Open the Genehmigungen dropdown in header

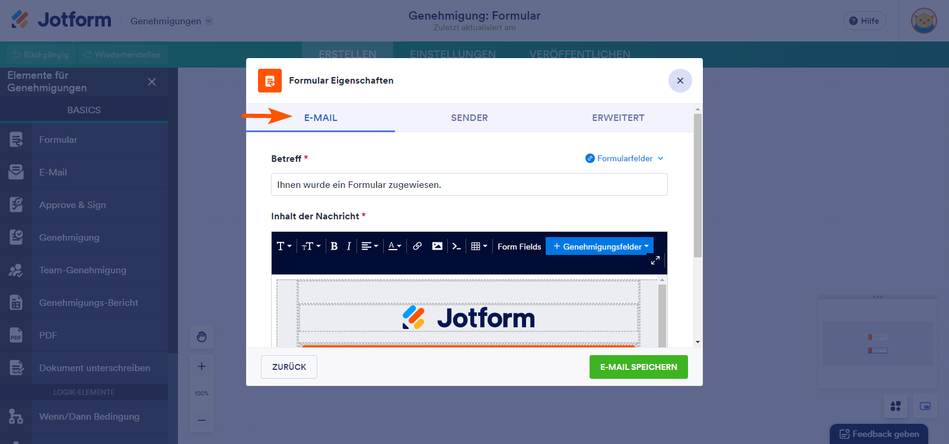[x=171, y=21]
